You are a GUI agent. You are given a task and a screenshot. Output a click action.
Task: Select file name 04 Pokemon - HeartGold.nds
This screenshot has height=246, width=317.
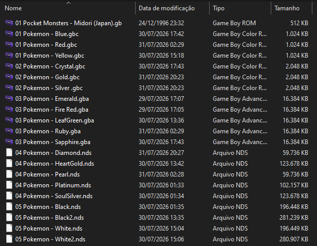pos(55,164)
